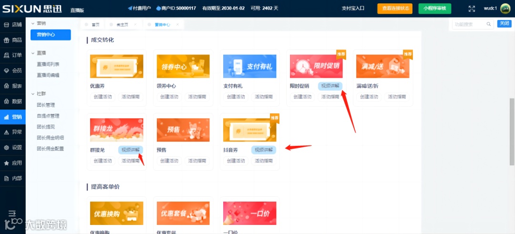515x234 pixels.
Task: Click the 支付宝入口 link
Action: coord(353,9)
